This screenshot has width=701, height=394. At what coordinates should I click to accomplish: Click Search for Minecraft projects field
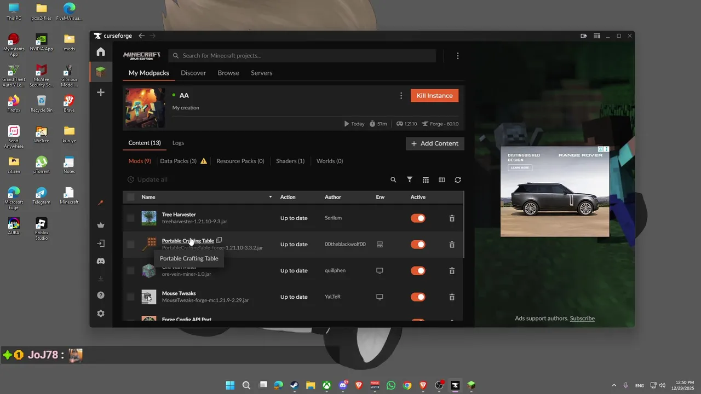click(302, 56)
